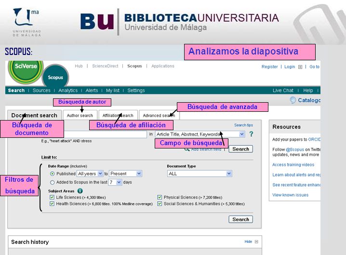The height and width of the screenshot is (255, 346).
Task: Click the lower Search button below Subject Areas
Action: (241, 219)
